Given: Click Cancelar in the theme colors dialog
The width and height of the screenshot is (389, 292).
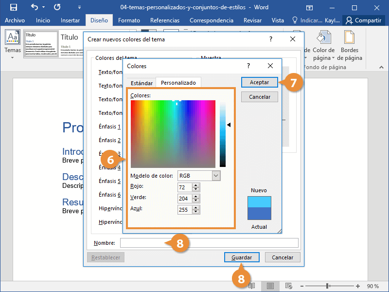Looking at the screenshot, I should point(283,257).
